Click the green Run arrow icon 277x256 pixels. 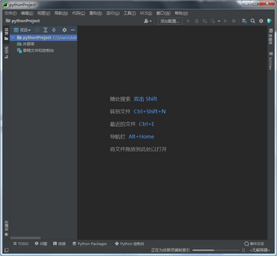(x=188, y=21)
